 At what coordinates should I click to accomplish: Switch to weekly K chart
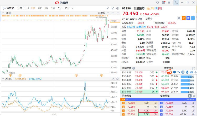[x=40, y=8]
